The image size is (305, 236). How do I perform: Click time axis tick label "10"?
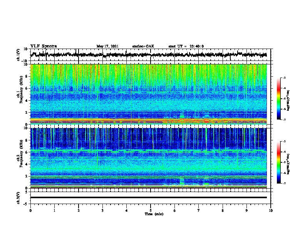[271, 211]
